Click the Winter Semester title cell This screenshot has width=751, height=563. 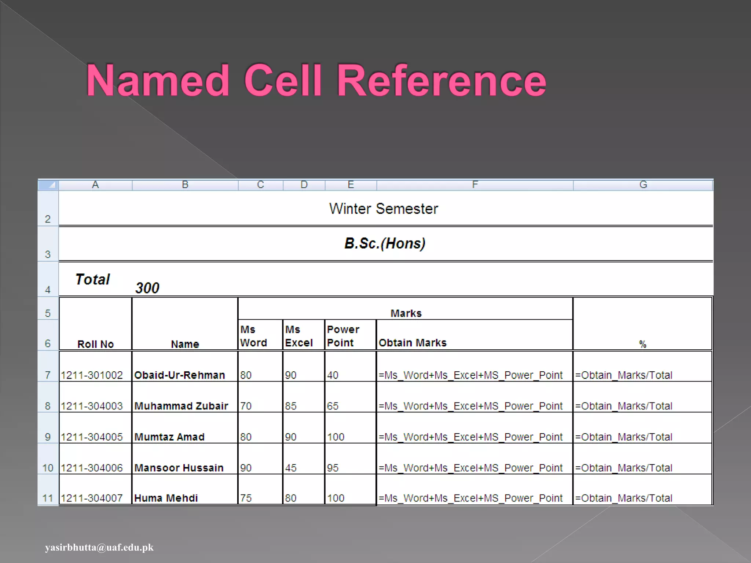(x=384, y=209)
